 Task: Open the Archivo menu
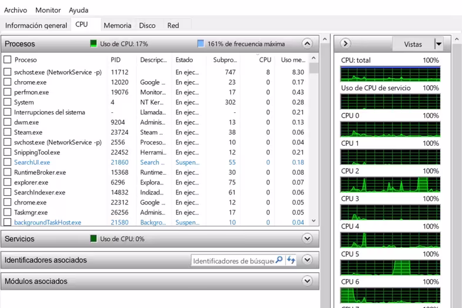(15, 10)
